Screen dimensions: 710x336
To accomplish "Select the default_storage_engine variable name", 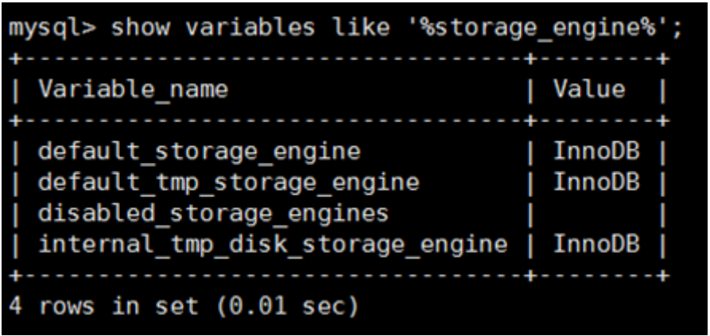I will [200, 150].
